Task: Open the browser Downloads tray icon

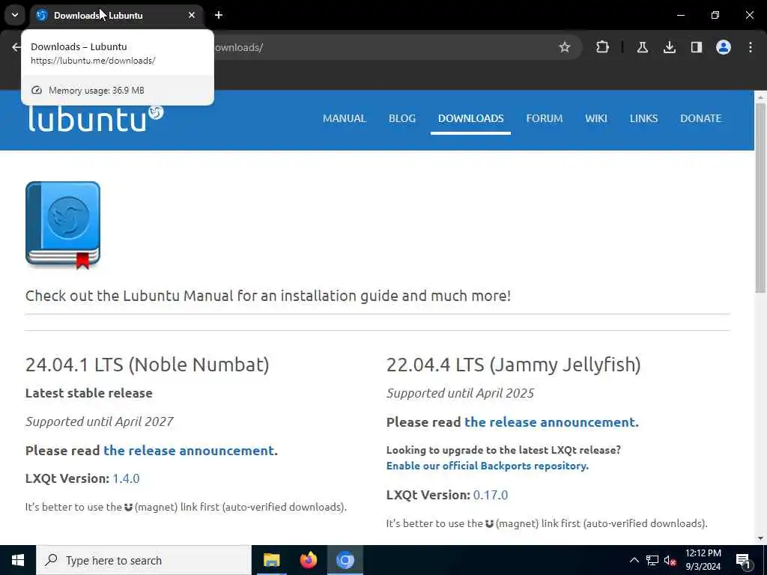Action: point(669,47)
